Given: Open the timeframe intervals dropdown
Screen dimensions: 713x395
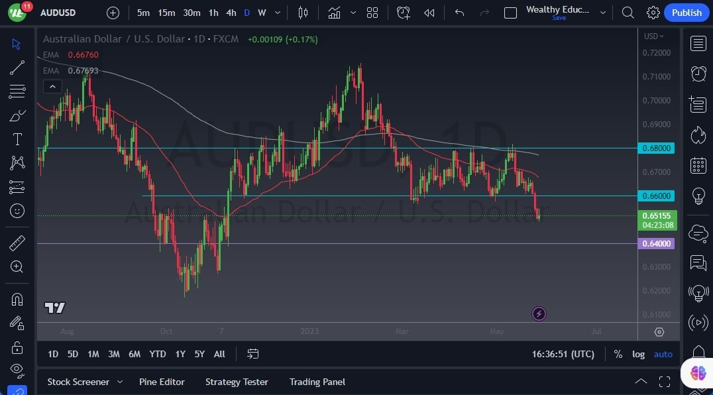Looking at the screenshot, I should click(x=277, y=12).
